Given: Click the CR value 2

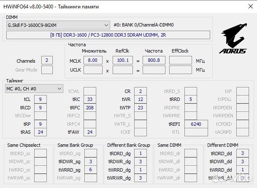Looking at the screenshot, I should [141, 91].
